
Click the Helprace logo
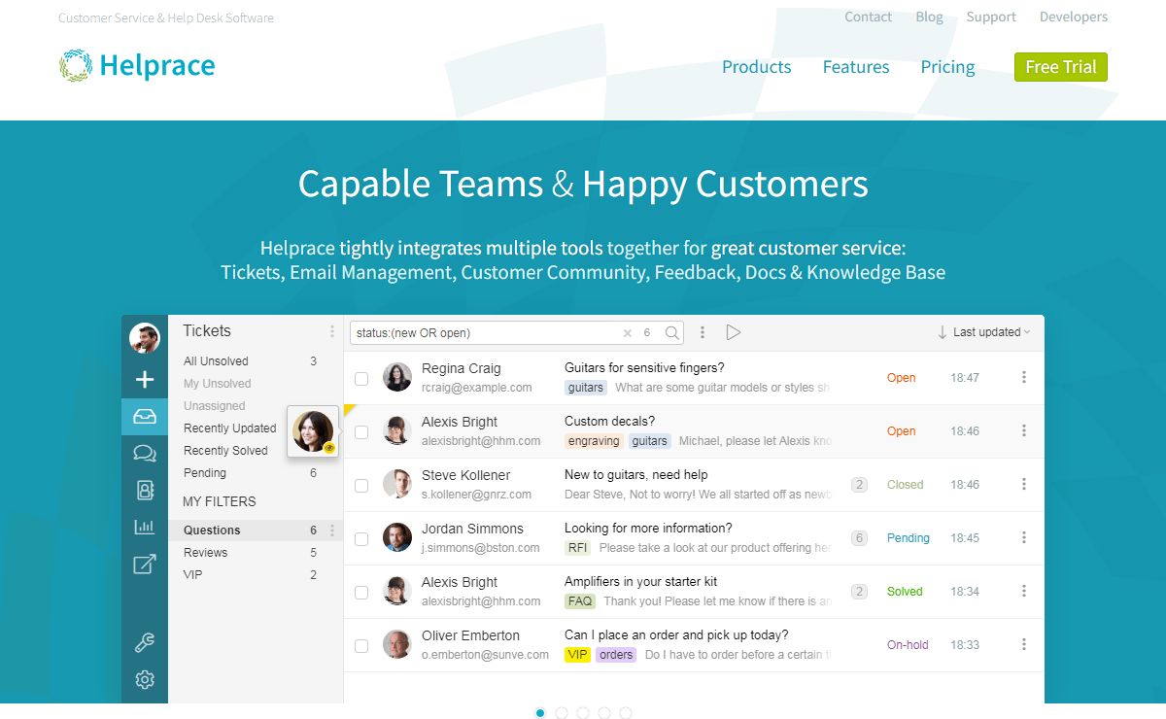pos(137,66)
